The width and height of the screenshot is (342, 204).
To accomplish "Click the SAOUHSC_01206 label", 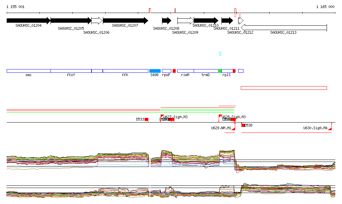I will point(96,32).
